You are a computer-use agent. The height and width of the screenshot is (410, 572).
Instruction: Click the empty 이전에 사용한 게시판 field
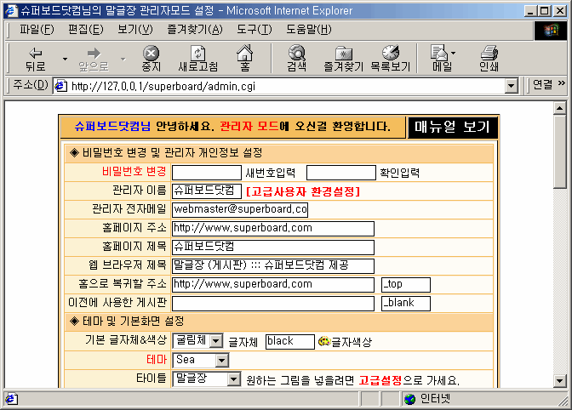[x=273, y=304]
